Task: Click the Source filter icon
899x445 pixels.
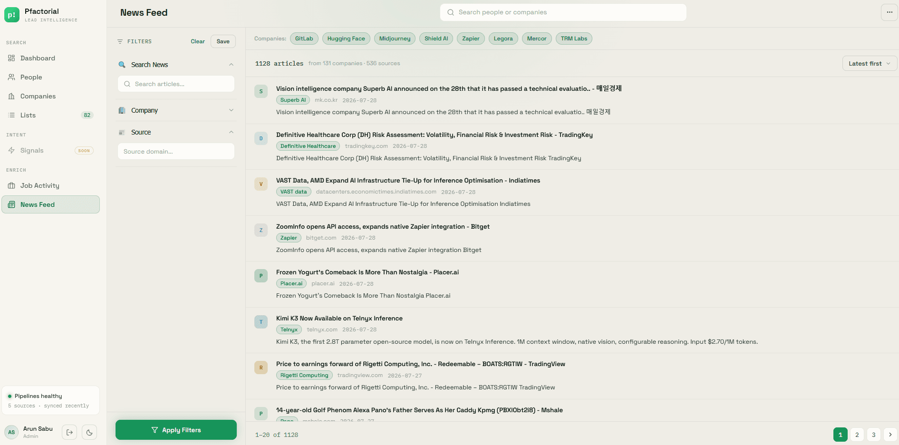Action: pyautogui.click(x=122, y=132)
